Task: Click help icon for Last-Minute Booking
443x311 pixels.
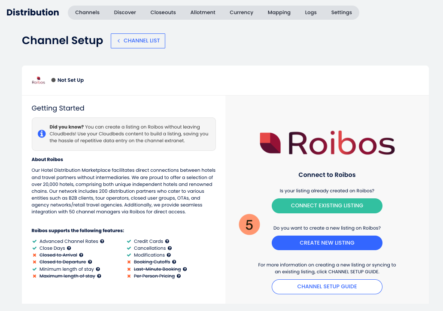Action: (185, 269)
